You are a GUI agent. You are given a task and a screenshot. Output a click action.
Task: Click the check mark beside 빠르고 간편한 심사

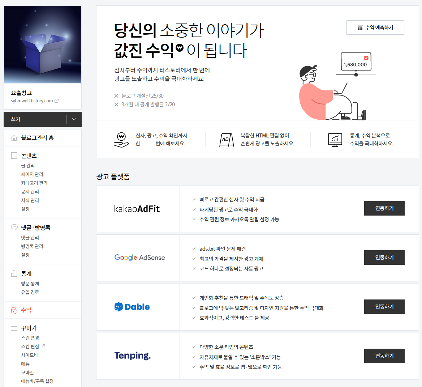[194, 199]
